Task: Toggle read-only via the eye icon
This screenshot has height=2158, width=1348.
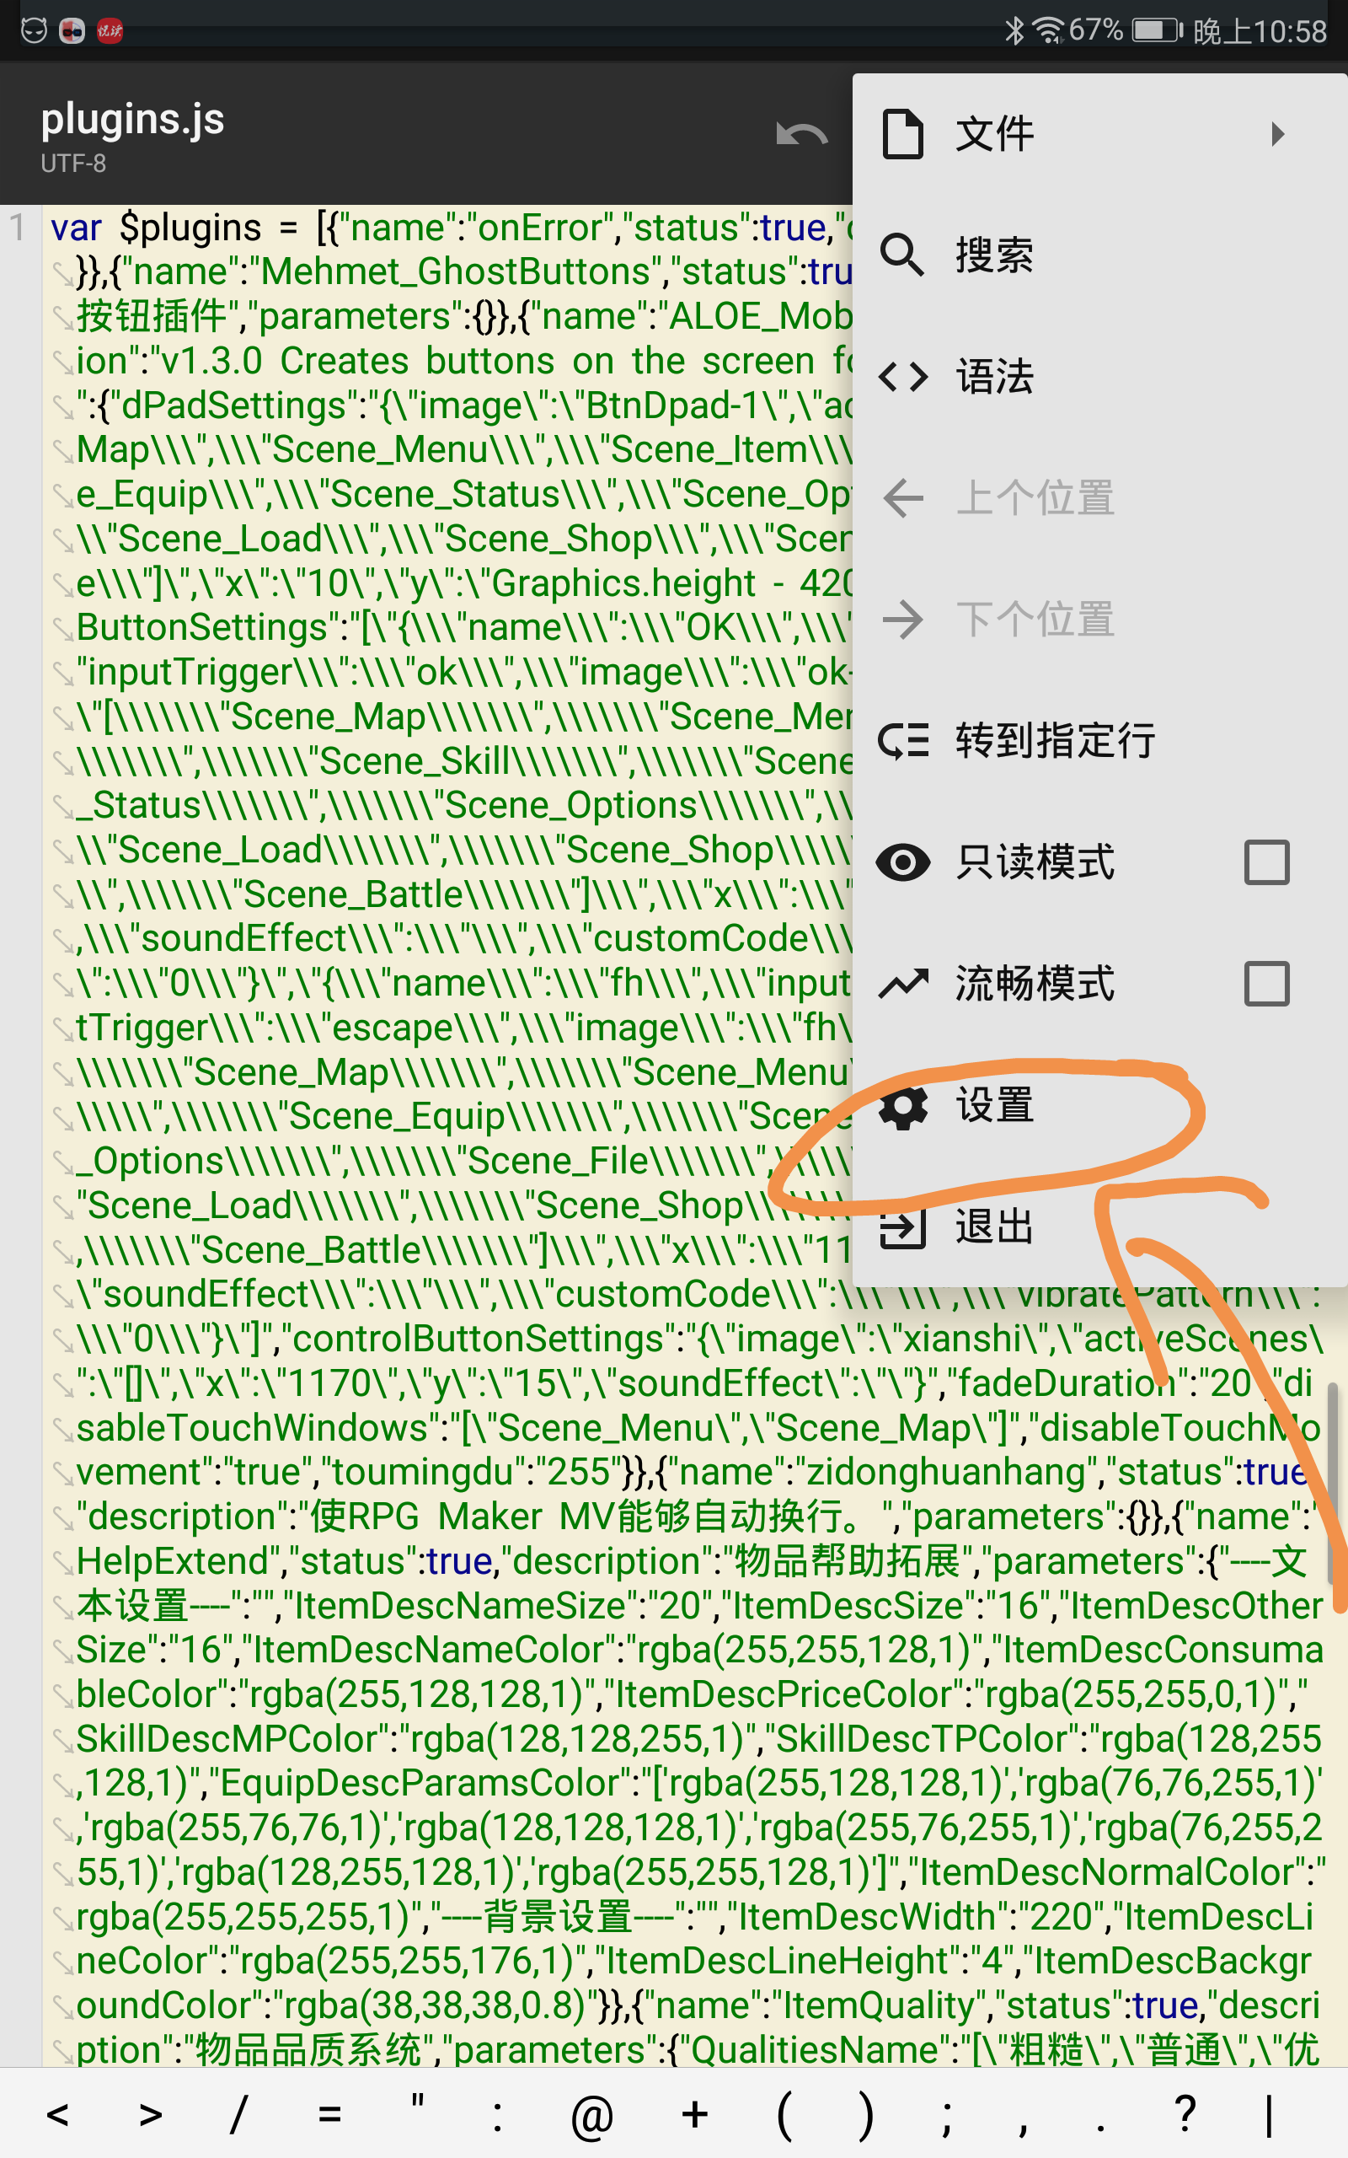Action: pos(902,862)
